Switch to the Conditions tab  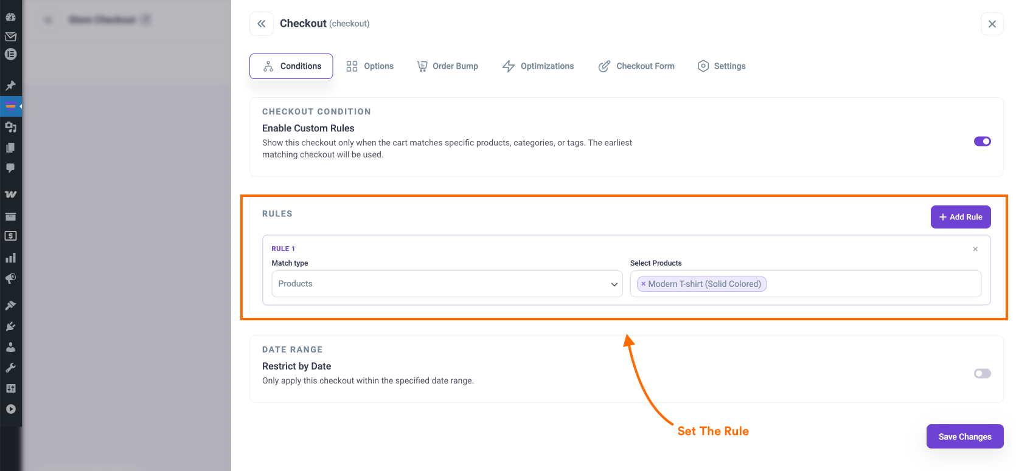tap(291, 66)
